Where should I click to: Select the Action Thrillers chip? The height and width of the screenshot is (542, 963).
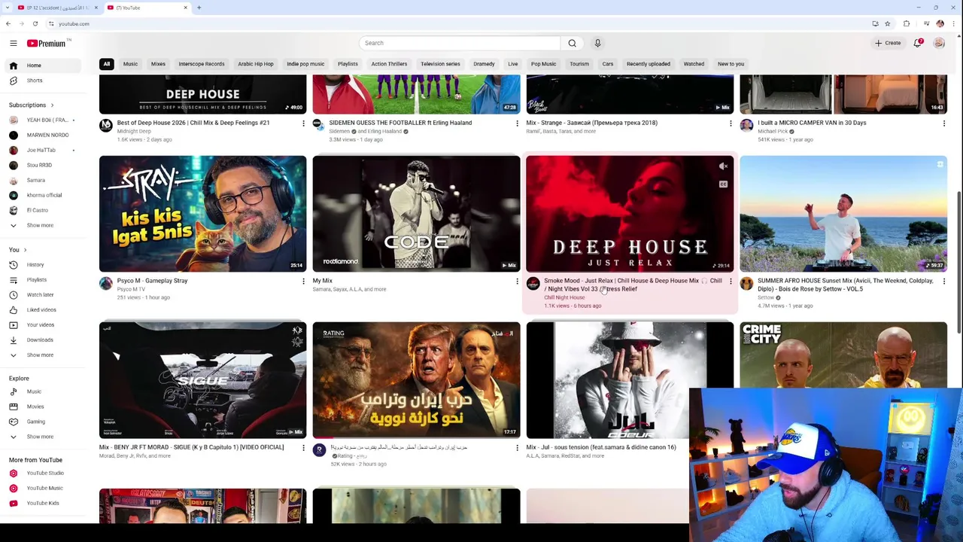[x=389, y=64]
